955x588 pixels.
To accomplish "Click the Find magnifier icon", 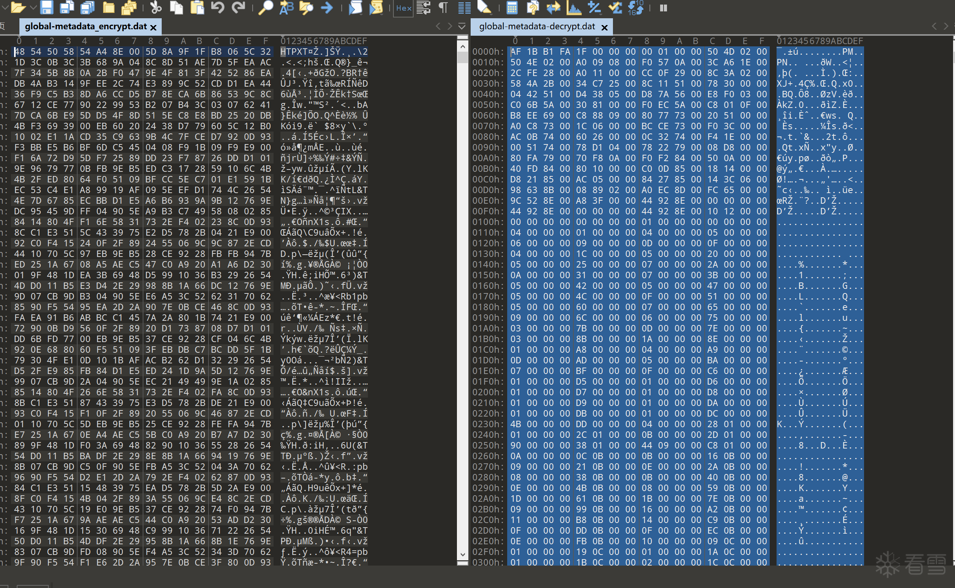I will click(x=266, y=7).
